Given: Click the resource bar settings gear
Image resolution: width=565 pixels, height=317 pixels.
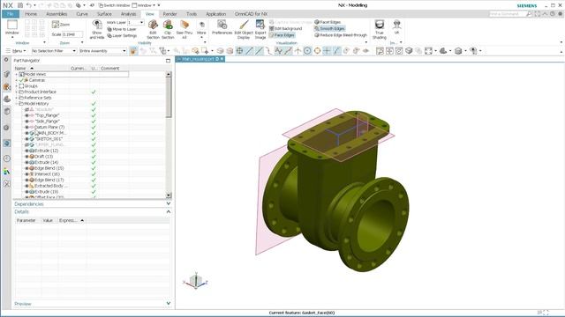Looking at the screenshot, I should pyautogui.click(x=6, y=60).
